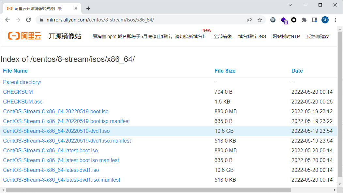Open the tab search chevron

click(290, 5)
